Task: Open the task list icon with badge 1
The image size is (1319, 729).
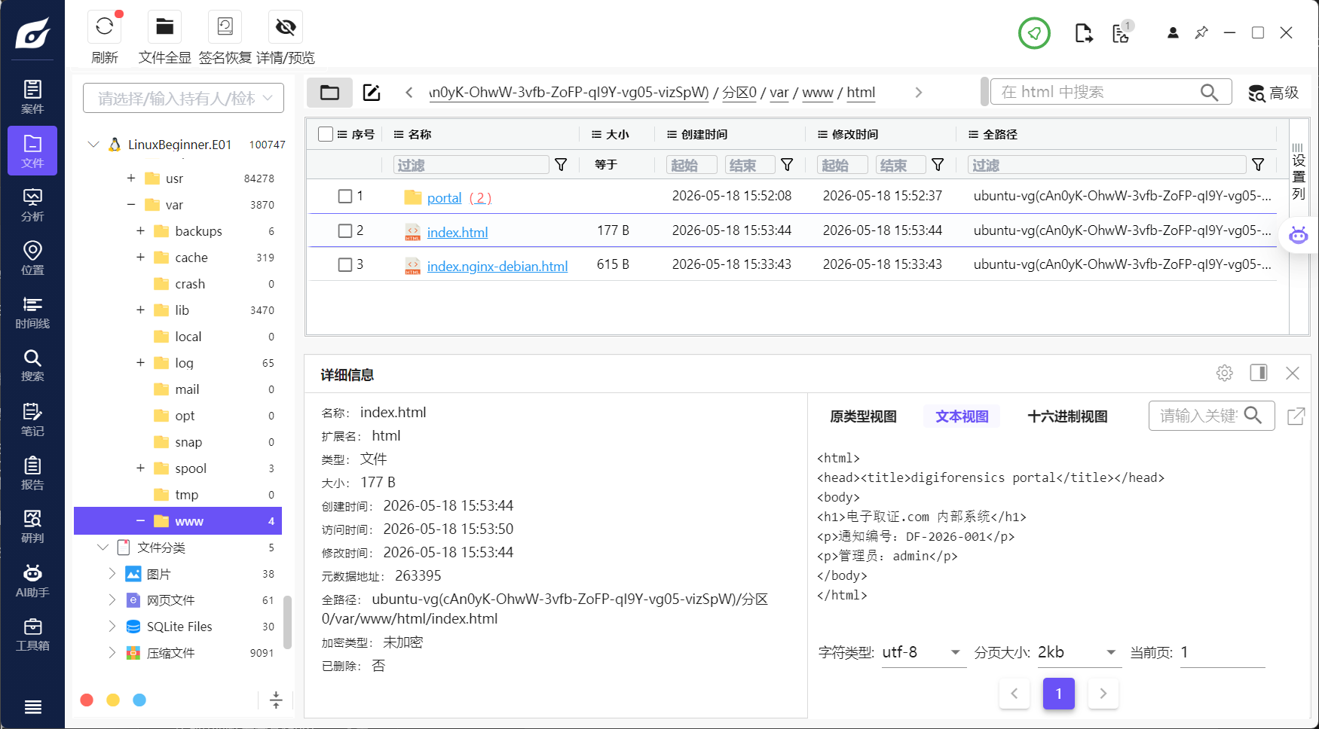Action: tap(1122, 32)
